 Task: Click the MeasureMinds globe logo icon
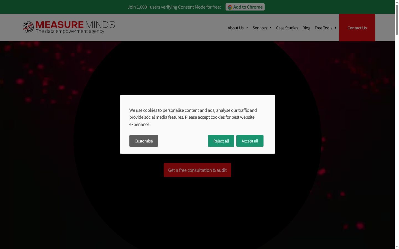coord(28,27)
